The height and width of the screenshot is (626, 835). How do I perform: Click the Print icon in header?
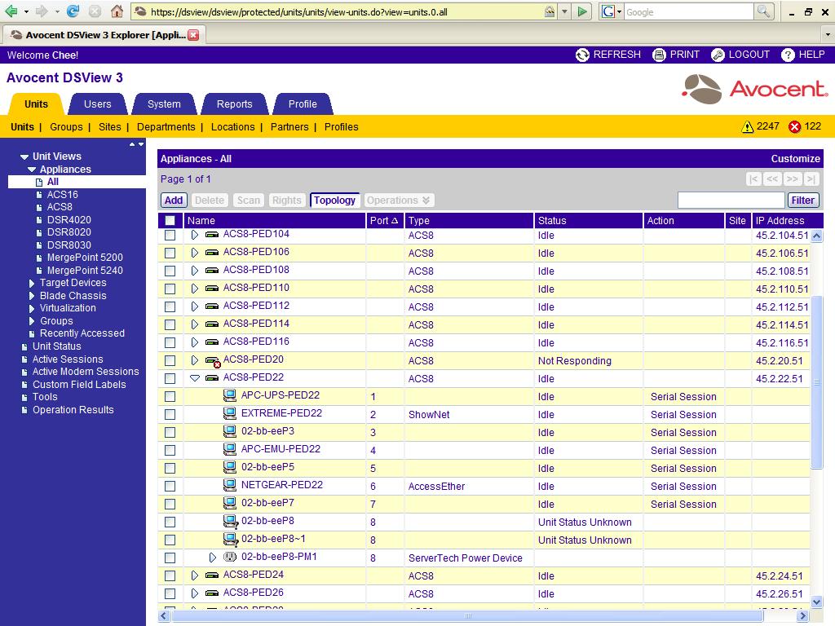point(659,55)
